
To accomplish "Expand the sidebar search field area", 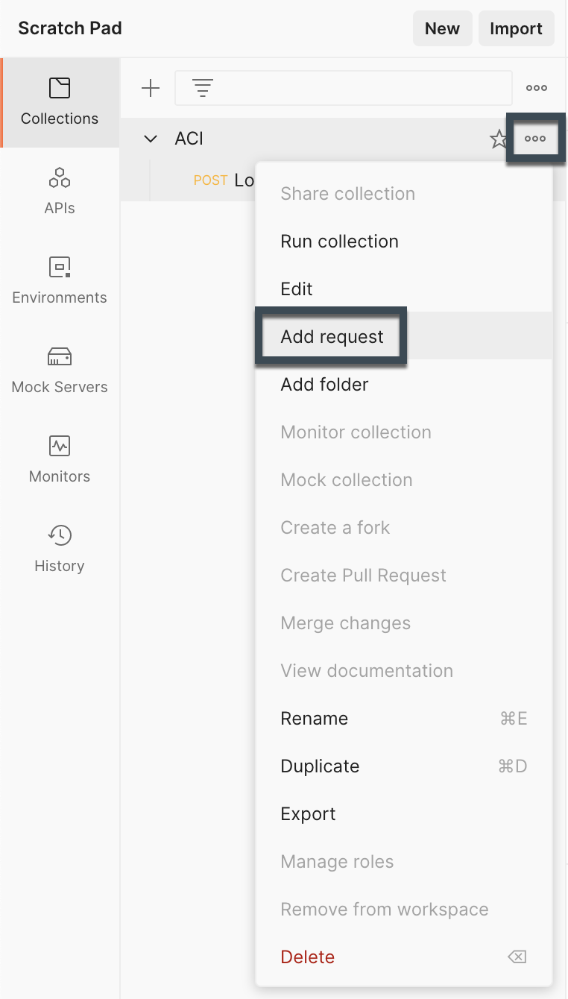I will pos(343,87).
